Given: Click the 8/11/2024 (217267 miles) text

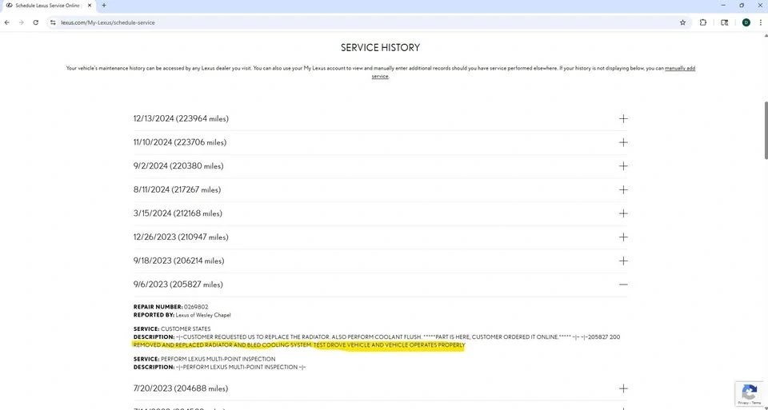Looking at the screenshot, I should [177, 189].
